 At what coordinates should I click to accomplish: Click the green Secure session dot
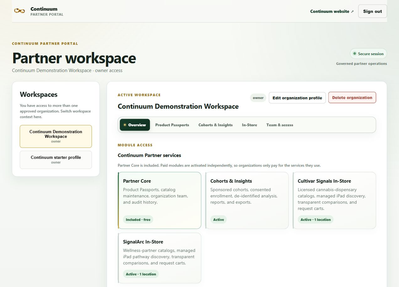355,54
